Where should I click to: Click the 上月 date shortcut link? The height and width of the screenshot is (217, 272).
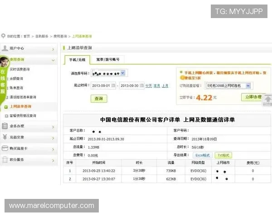(x=165, y=85)
